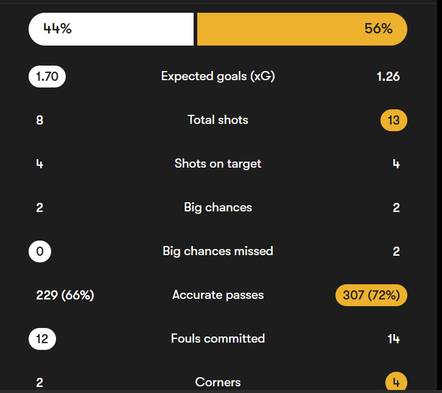Select the yellow 4 corners badge
442x393 pixels.
click(x=396, y=383)
